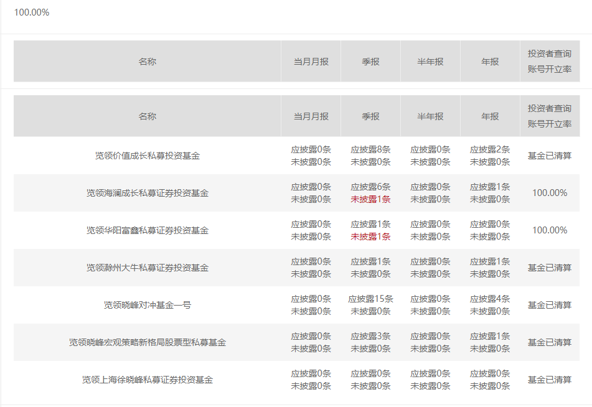
Task: Click 名称 header in lower table
Action: point(148,116)
